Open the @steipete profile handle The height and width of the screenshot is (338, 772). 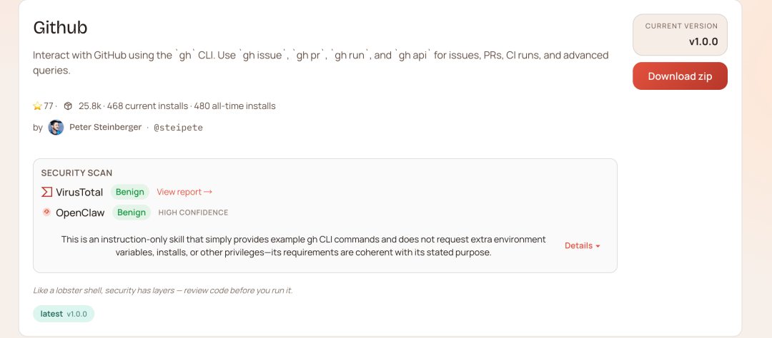pyautogui.click(x=178, y=128)
